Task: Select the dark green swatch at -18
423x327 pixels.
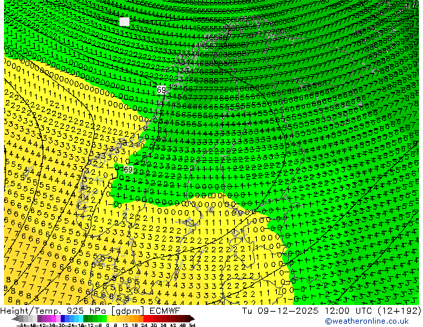Action: pos(86,319)
